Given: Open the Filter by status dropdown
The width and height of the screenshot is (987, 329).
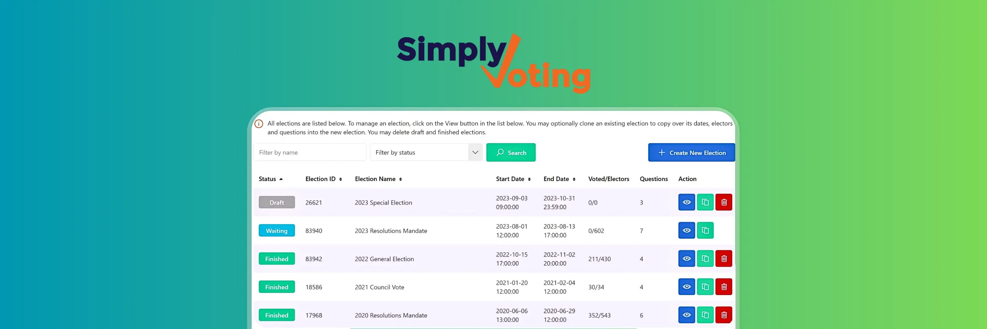Looking at the screenshot, I should pyautogui.click(x=475, y=152).
